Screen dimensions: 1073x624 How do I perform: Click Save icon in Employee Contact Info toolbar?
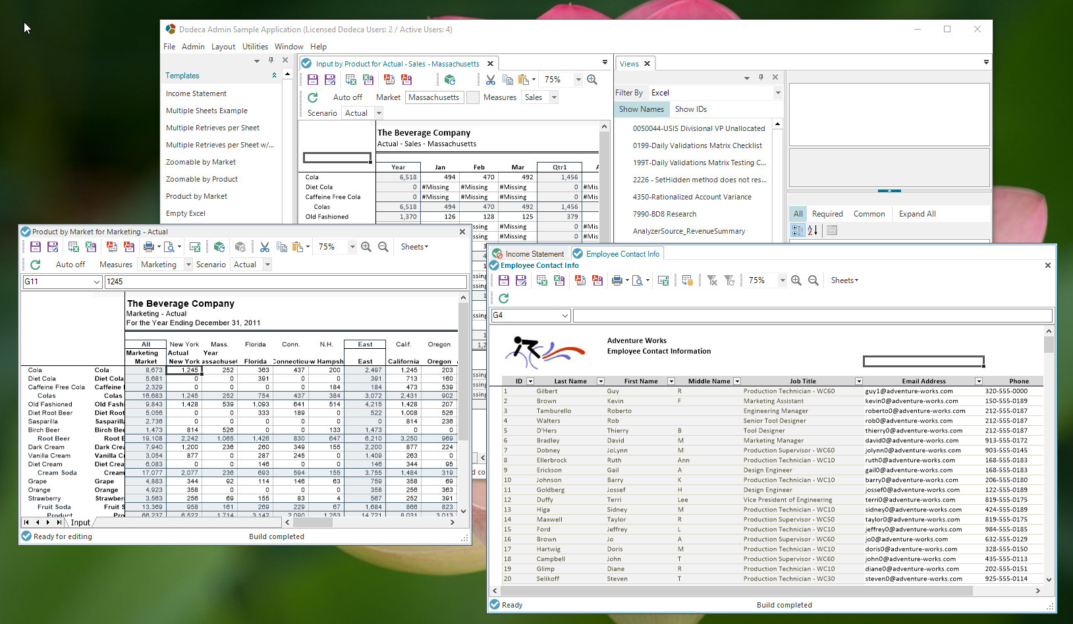tap(504, 280)
